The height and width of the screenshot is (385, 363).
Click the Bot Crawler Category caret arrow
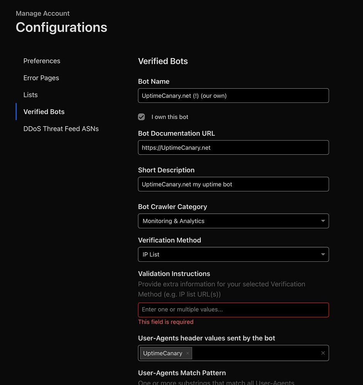point(322,221)
